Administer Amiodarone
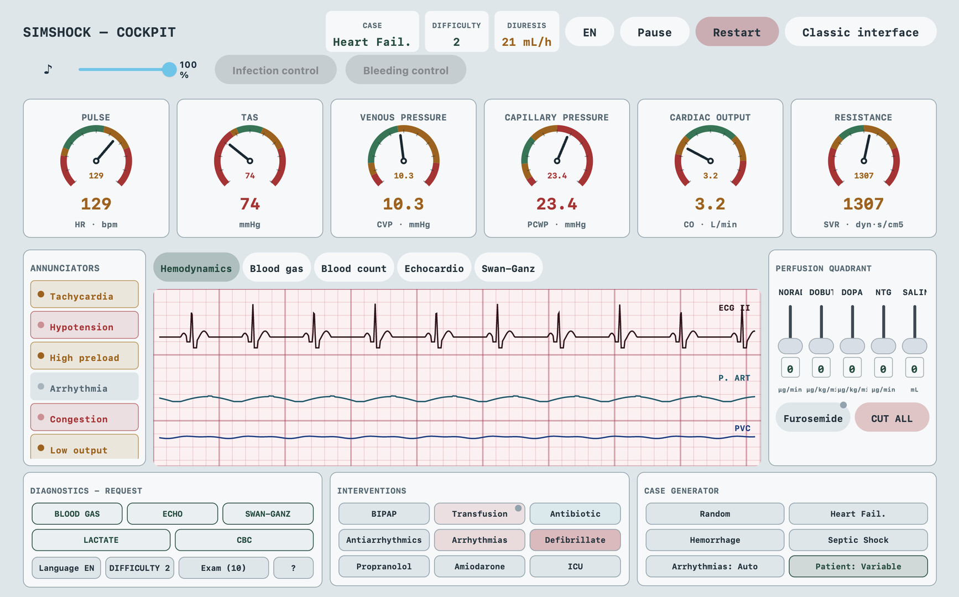Image resolution: width=959 pixels, height=597 pixels. pyautogui.click(x=479, y=566)
